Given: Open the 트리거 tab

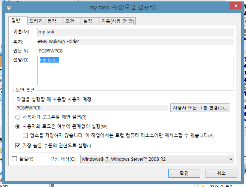Looking at the screenshot, I should (x=36, y=21).
